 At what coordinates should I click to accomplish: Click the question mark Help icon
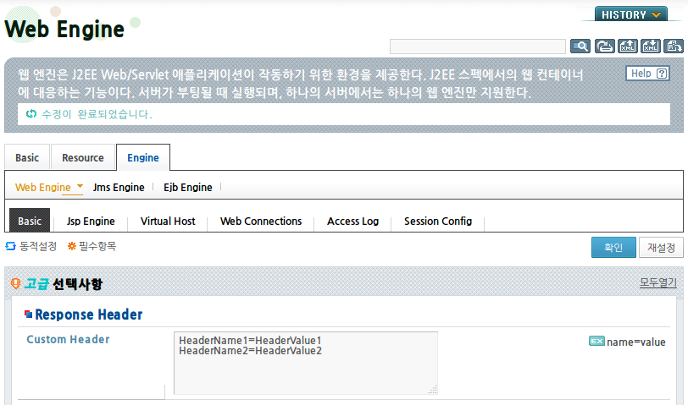pyautogui.click(x=661, y=74)
